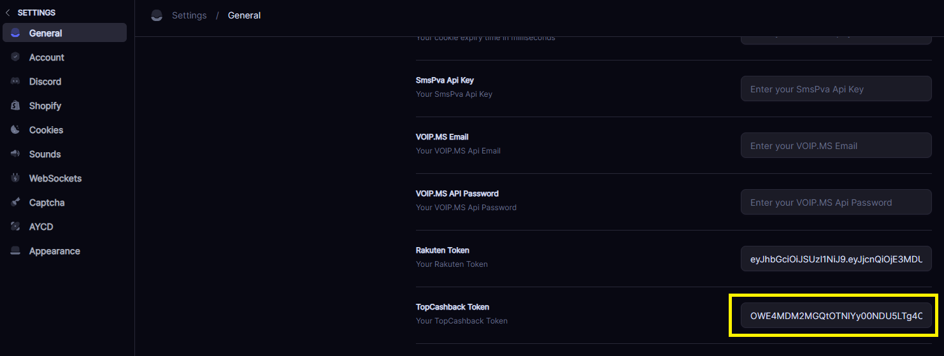The width and height of the screenshot is (944, 356).
Task: Open the Account settings tab
Action: coord(46,57)
